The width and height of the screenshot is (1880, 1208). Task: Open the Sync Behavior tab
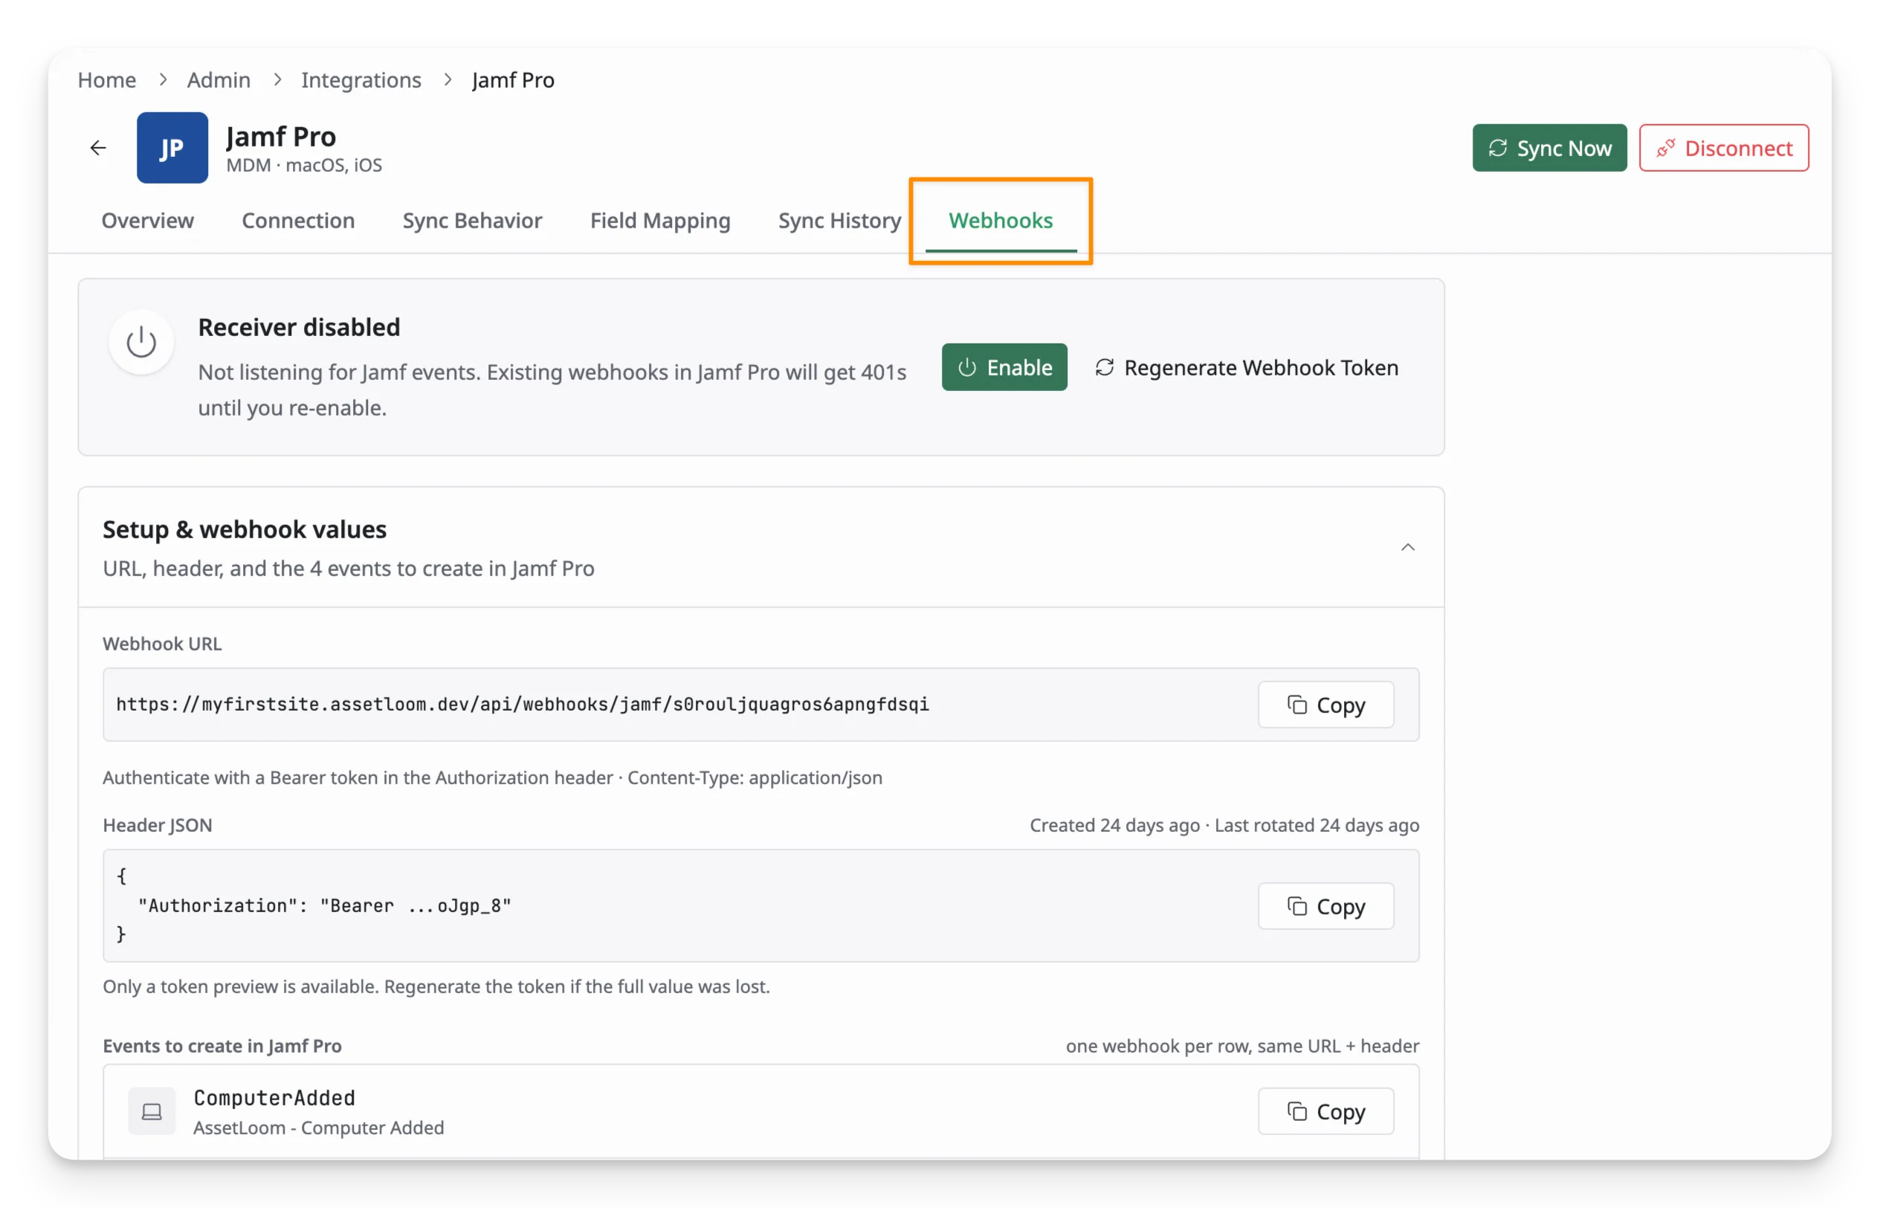pyautogui.click(x=472, y=221)
